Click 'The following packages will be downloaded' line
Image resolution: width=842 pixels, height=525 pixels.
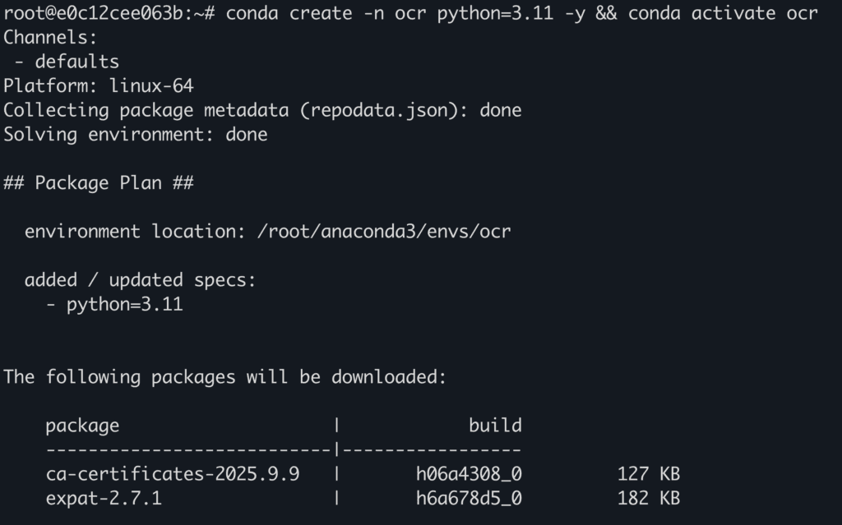(224, 377)
